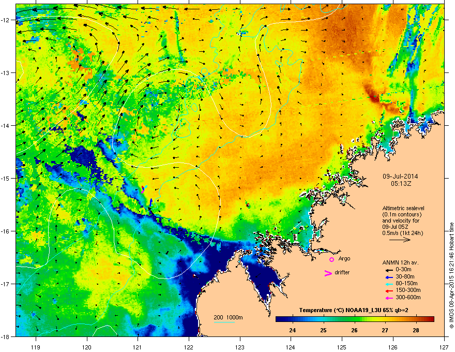Click the magenta arrow beside 300-600m
455x352 pixels.
pyautogui.click(x=389, y=298)
